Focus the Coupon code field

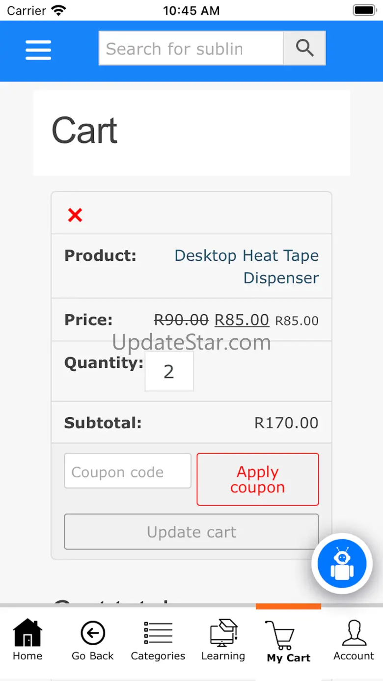(127, 471)
